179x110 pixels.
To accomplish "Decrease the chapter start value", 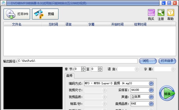I will pos(83,70).
